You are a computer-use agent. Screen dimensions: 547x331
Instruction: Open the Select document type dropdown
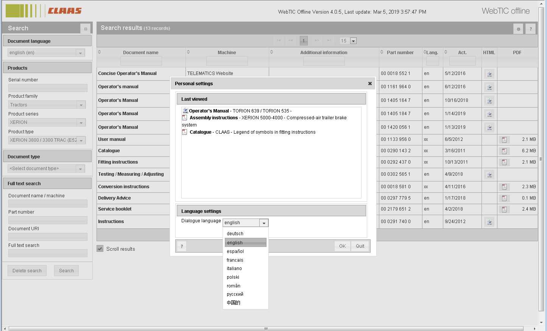(80, 169)
